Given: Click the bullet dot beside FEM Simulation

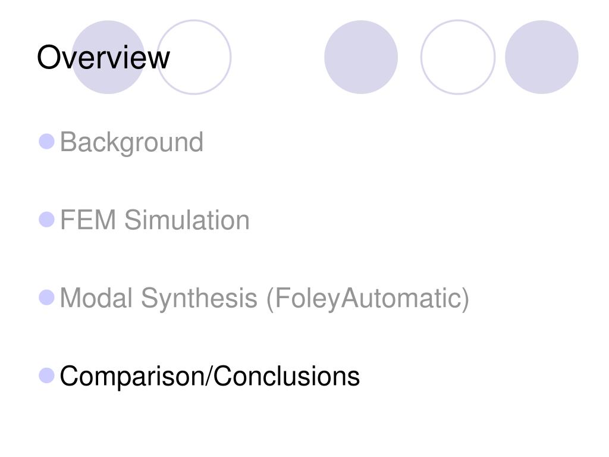Looking at the screenshot, I should coord(46,220).
